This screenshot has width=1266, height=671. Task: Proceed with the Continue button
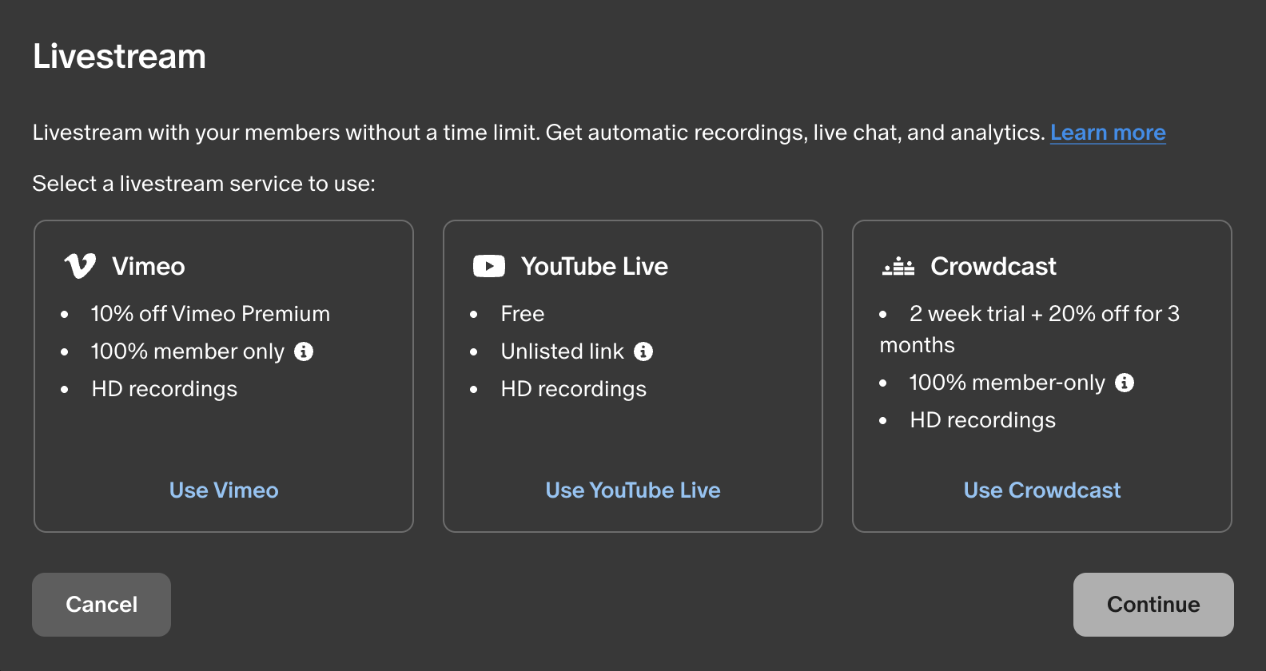pos(1153,605)
